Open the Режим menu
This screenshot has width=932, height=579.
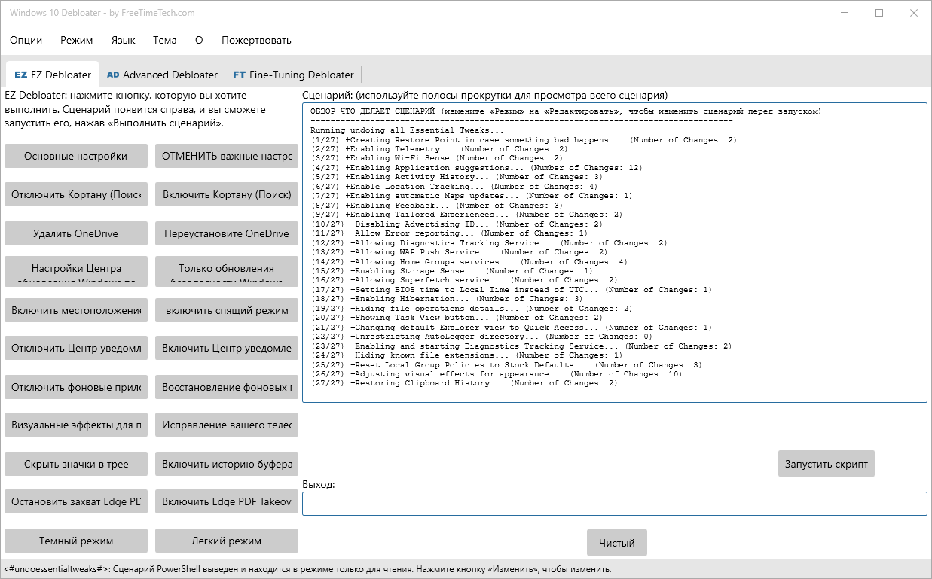pyautogui.click(x=77, y=40)
